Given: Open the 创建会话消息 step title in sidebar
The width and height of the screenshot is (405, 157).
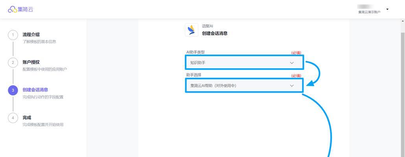Looking at the screenshot, I should (35, 90).
